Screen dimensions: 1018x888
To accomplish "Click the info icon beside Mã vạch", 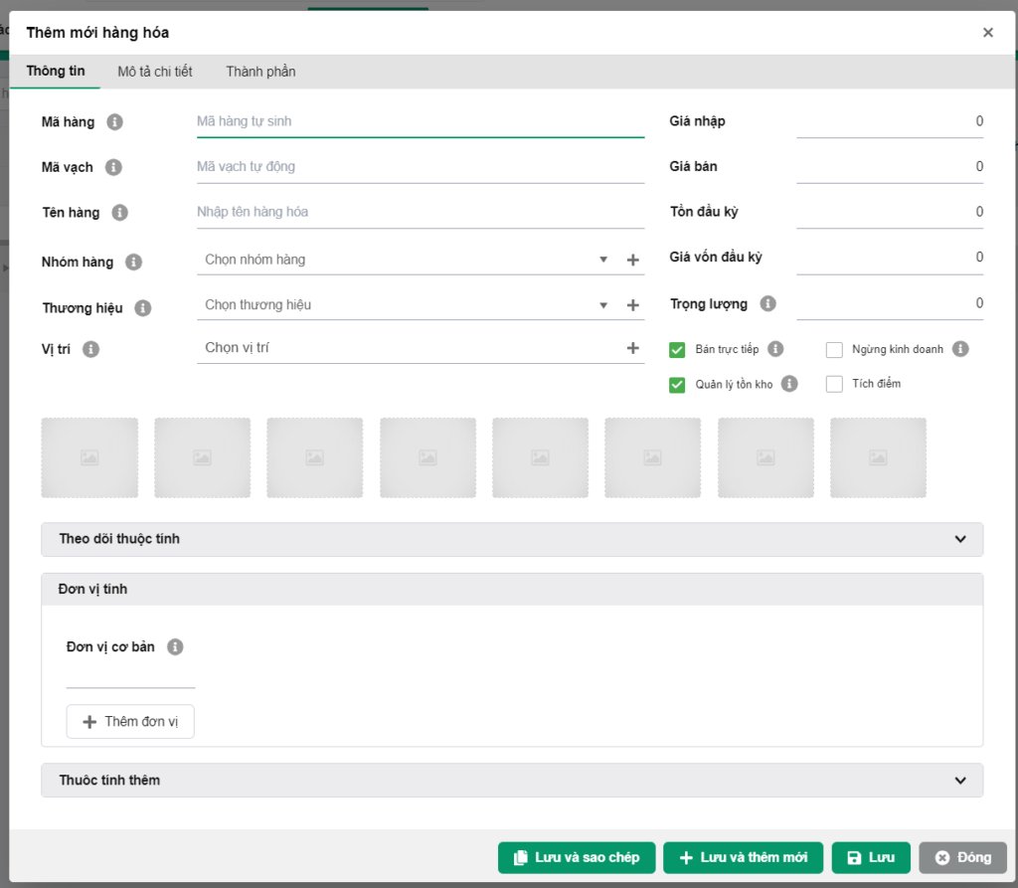I will click(x=113, y=167).
